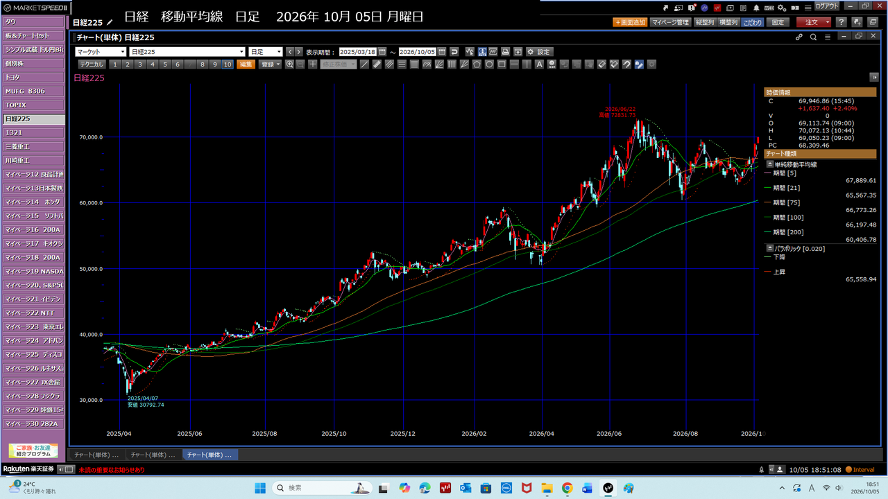Toggle the こだわり layout mode
This screenshot has width=888, height=499.
[x=753, y=22]
